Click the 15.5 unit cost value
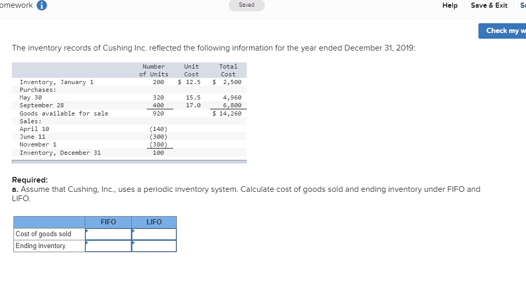 (193, 97)
